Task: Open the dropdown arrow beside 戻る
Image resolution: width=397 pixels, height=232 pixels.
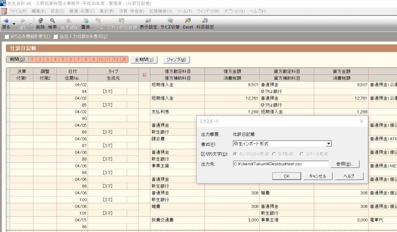Action: [14, 24]
